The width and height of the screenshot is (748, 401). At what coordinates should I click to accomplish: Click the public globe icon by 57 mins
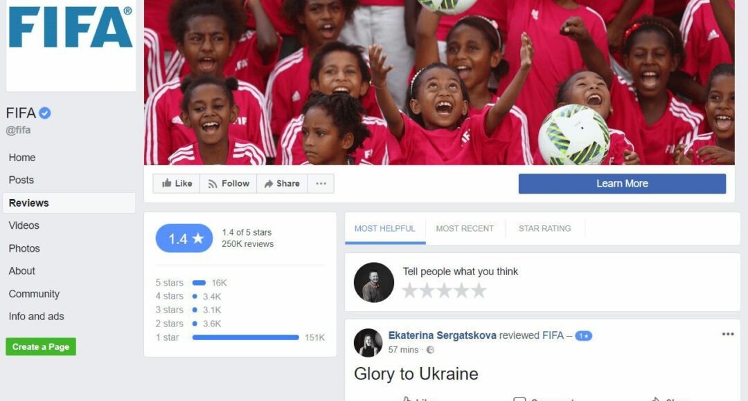point(430,350)
